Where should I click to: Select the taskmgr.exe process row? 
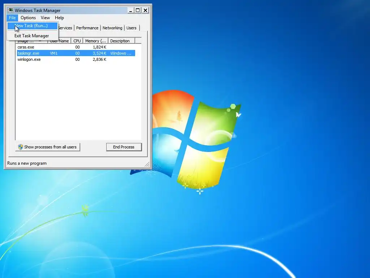click(x=76, y=53)
